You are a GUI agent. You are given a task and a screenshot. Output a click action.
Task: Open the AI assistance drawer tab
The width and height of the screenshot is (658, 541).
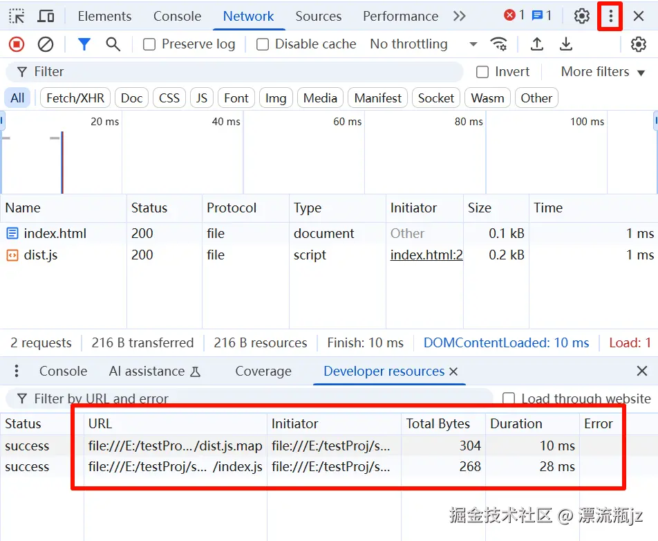[x=155, y=372]
